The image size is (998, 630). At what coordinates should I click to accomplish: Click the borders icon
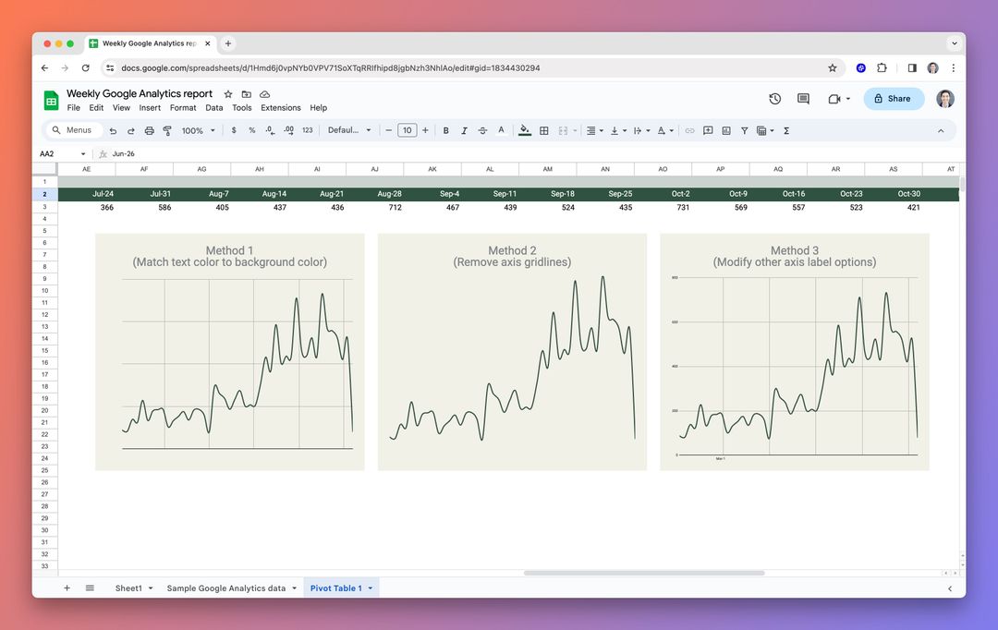click(543, 130)
